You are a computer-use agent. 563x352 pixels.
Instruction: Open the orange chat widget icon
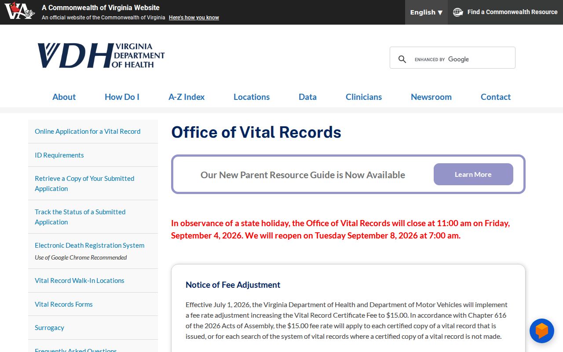pos(541,331)
